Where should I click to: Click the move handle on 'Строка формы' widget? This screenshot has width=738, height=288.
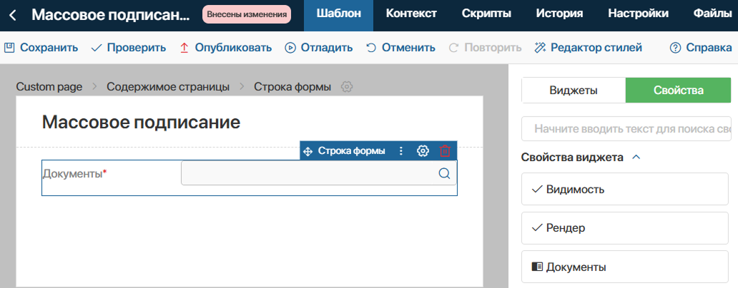(307, 152)
